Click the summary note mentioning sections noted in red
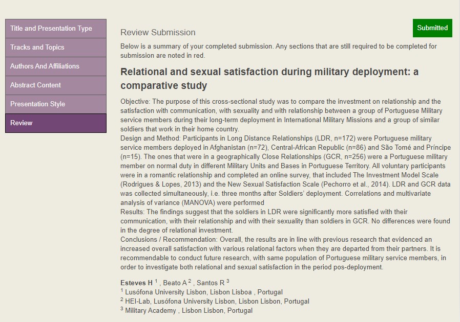This screenshot has width=460, height=322. click(279, 51)
